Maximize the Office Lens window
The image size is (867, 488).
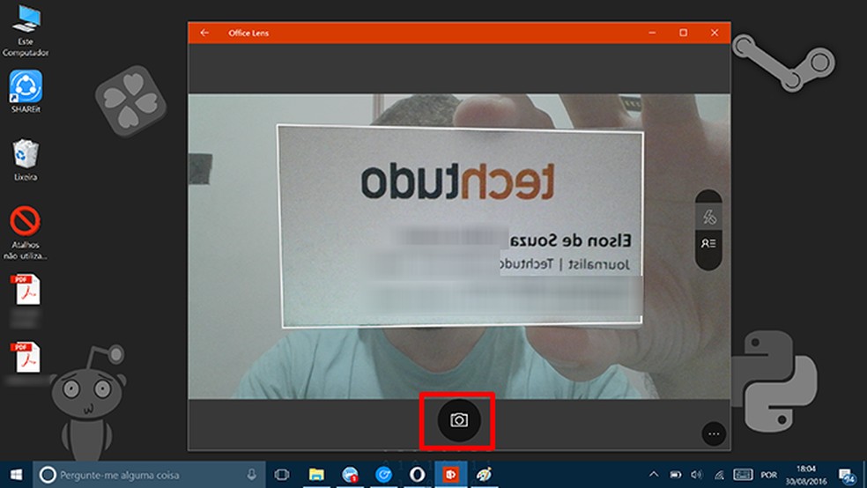[x=684, y=33]
